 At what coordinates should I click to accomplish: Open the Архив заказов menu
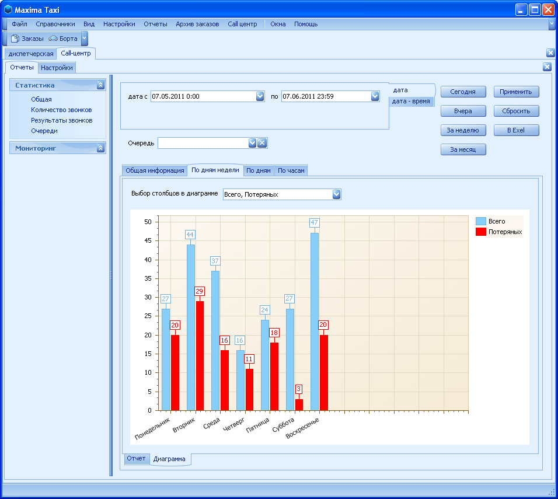tap(197, 24)
